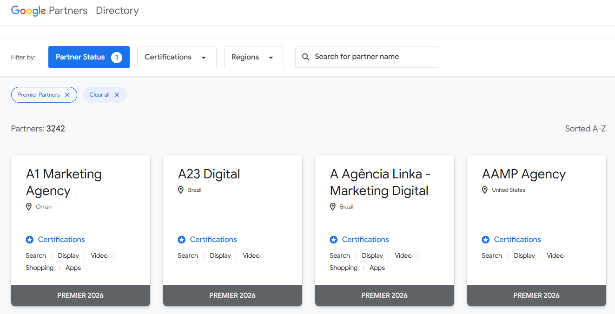Open Certifications link on A1 Marketing Agency card

pyautogui.click(x=61, y=239)
